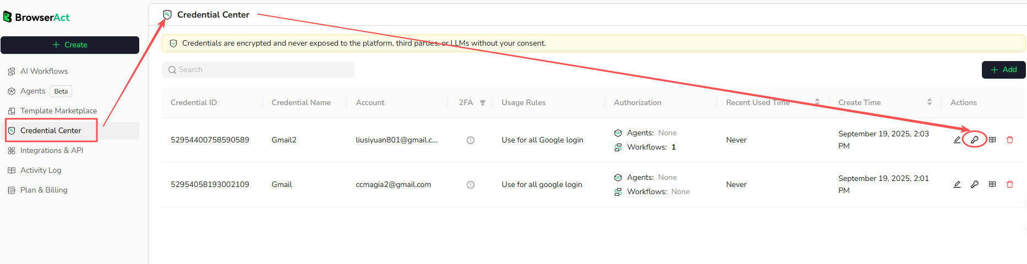1027x264 pixels.
Task: Navigate to Plan & Billing
Action: pyautogui.click(x=43, y=190)
